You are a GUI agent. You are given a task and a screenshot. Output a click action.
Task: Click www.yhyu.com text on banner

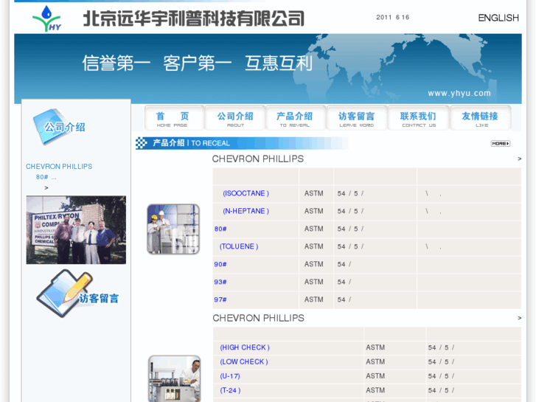click(459, 93)
